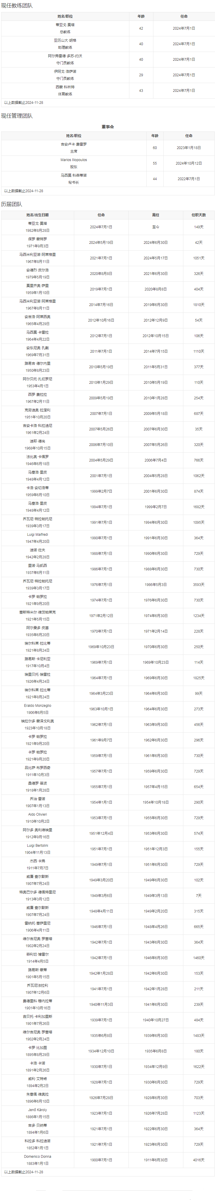Open the Luigi Maifredi row link

tap(37, 534)
